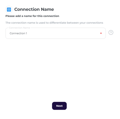Click the word 'differentiate' in the description

(58, 23)
